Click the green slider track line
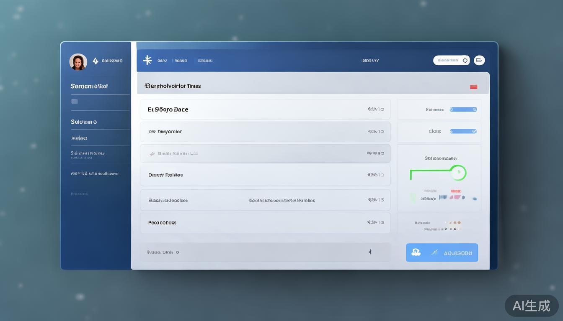This screenshot has height=321, width=563. tap(429, 171)
